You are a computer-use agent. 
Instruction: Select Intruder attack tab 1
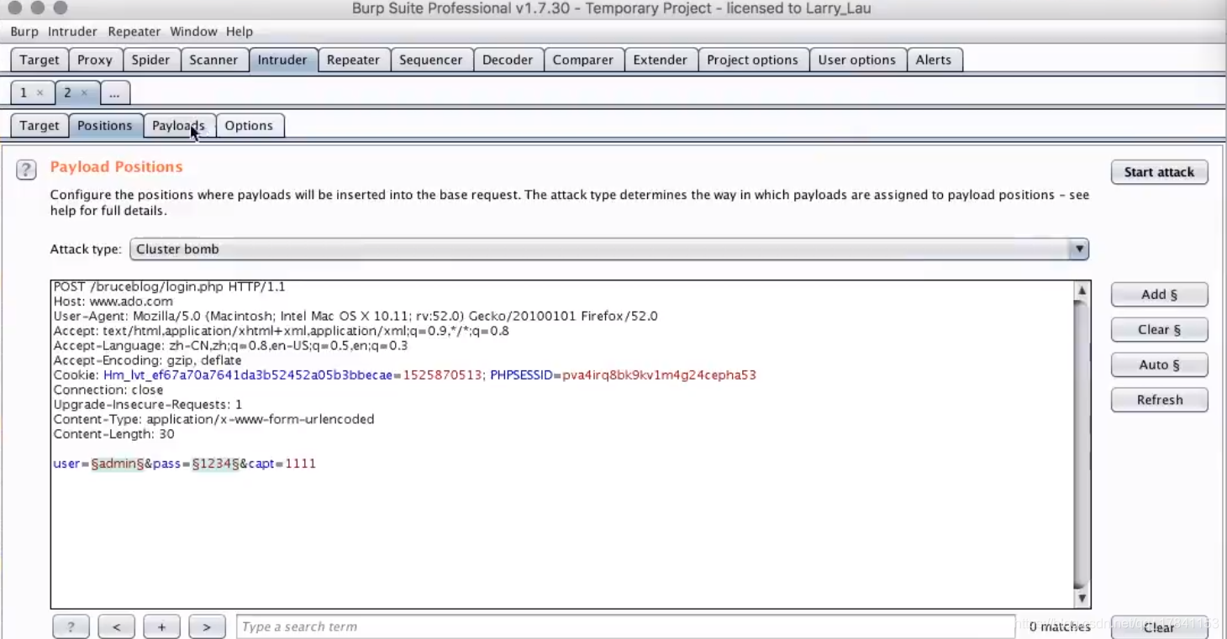pos(24,93)
